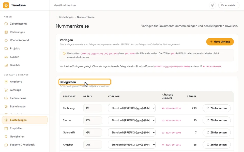Click the Einstellungen breadcrumb link

click(x=66, y=17)
